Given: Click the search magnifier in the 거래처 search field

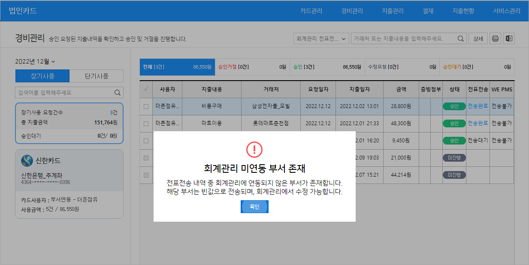Looking at the screenshot, I should (461, 39).
